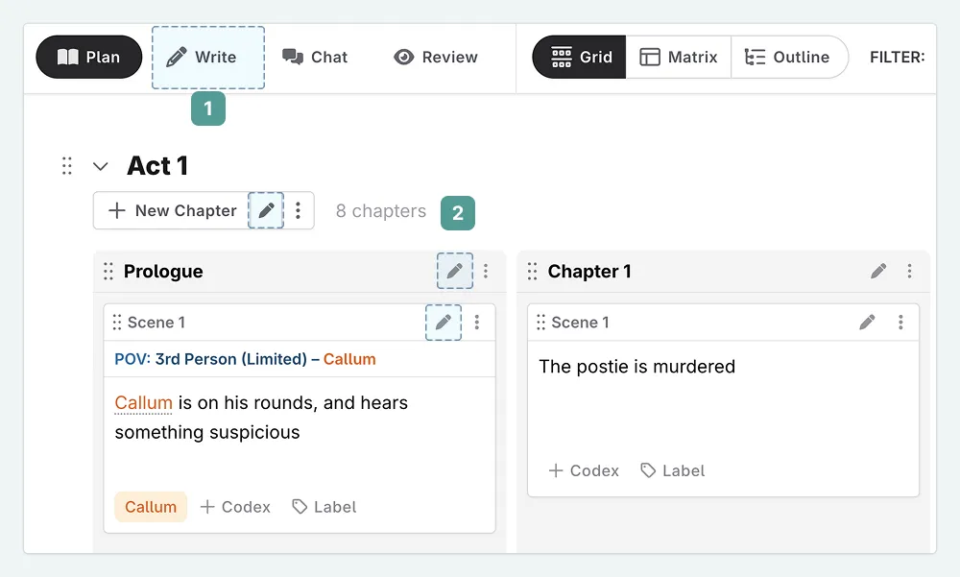Screen dimensions: 960x577
Task: Click the Act 1 heading
Action: pyautogui.click(x=157, y=166)
